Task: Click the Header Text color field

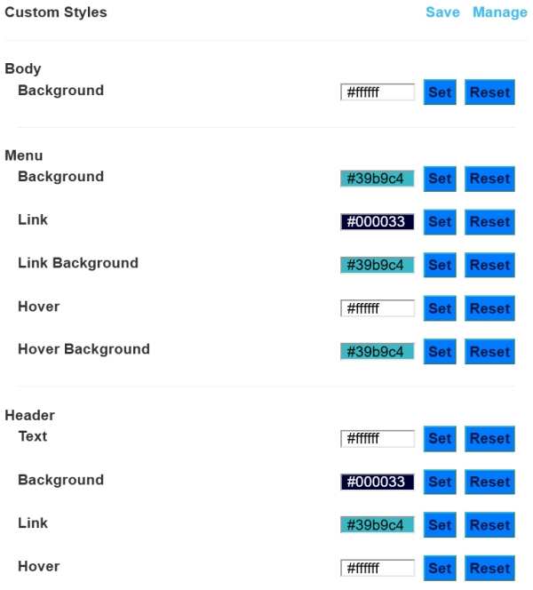Action: 378,439
